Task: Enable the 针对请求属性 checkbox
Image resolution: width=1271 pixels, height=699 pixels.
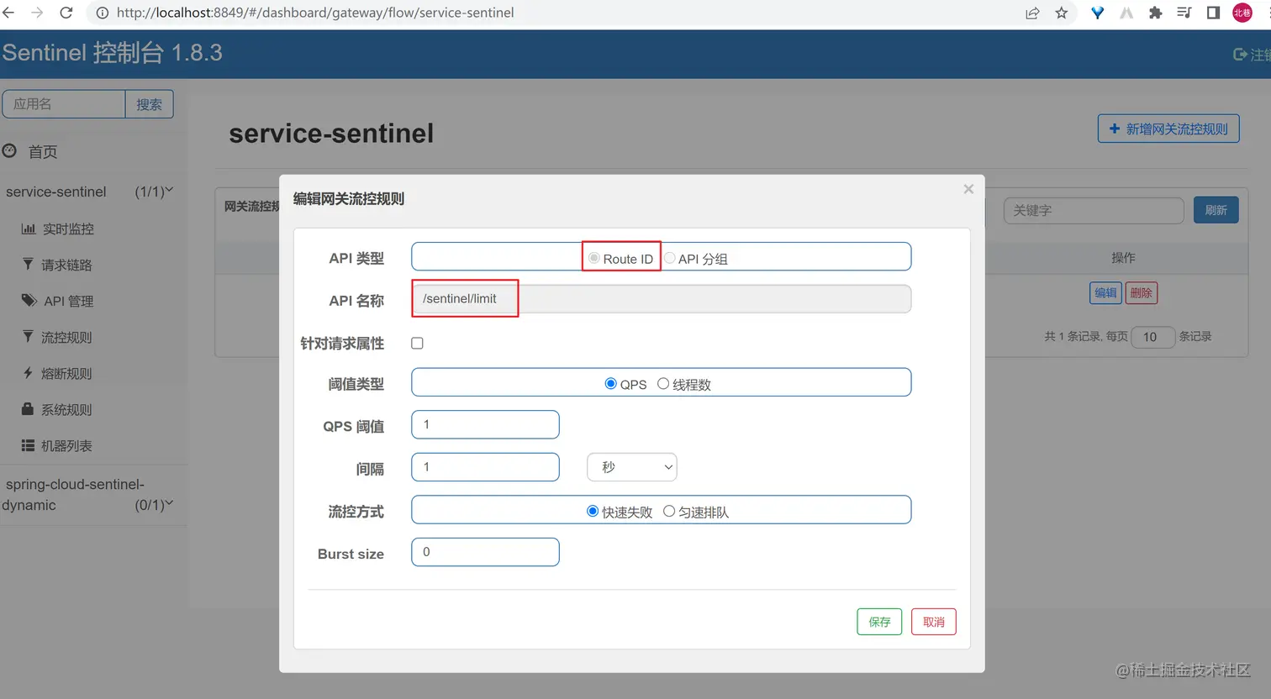Action: coord(417,343)
